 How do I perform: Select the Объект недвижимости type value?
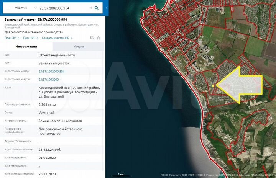coord(57,55)
